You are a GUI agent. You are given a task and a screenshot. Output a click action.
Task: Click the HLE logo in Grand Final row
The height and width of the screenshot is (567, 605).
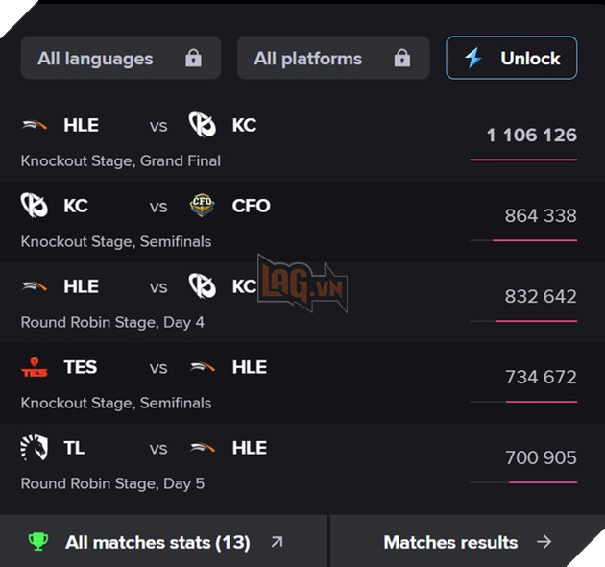(x=35, y=125)
